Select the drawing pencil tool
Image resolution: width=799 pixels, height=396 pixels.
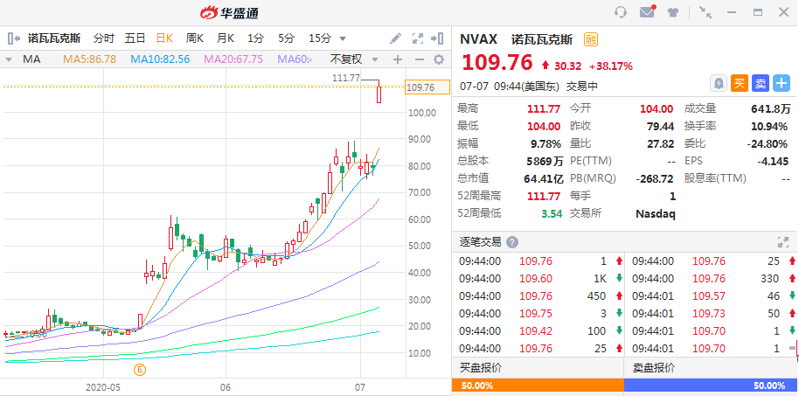coord(395,38)
